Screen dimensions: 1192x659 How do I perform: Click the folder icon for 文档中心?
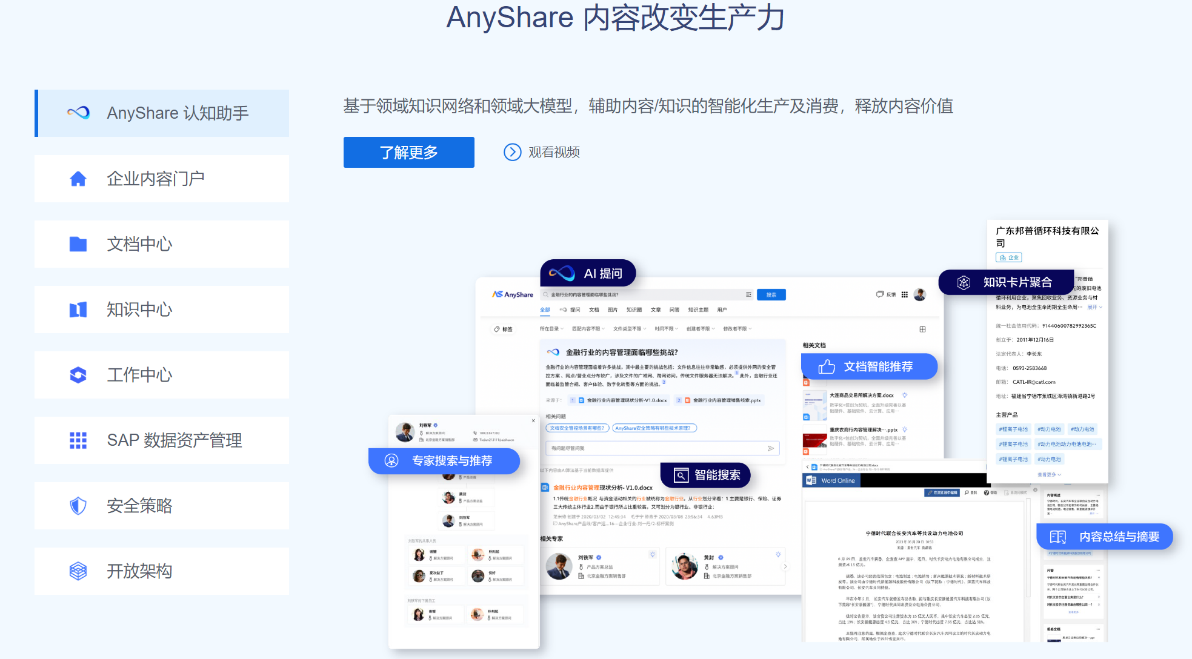pos(78,244)
